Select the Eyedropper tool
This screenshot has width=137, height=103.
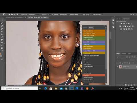click(2, 26)
